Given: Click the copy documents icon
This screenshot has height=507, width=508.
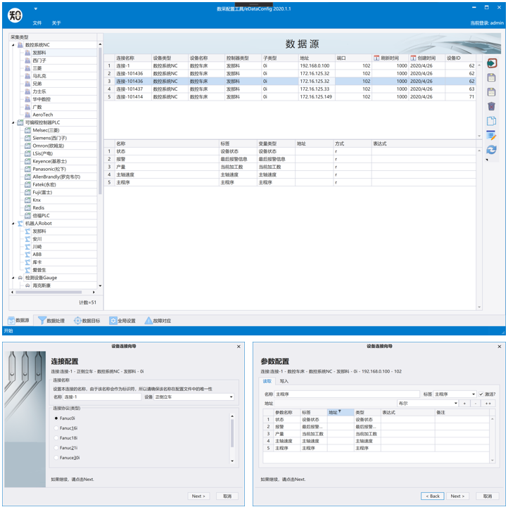Looking at the screenshot, I should (x=491, y=121).
